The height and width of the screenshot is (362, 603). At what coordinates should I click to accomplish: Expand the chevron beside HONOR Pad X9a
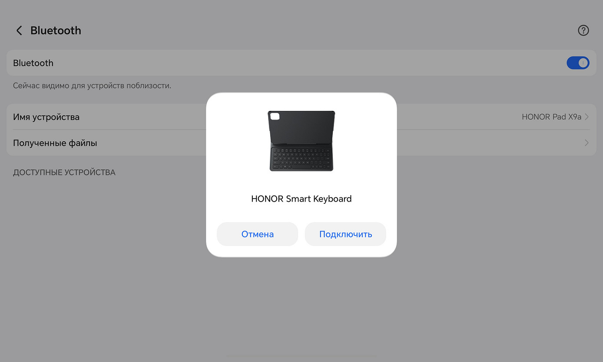[x=587, y=117]
